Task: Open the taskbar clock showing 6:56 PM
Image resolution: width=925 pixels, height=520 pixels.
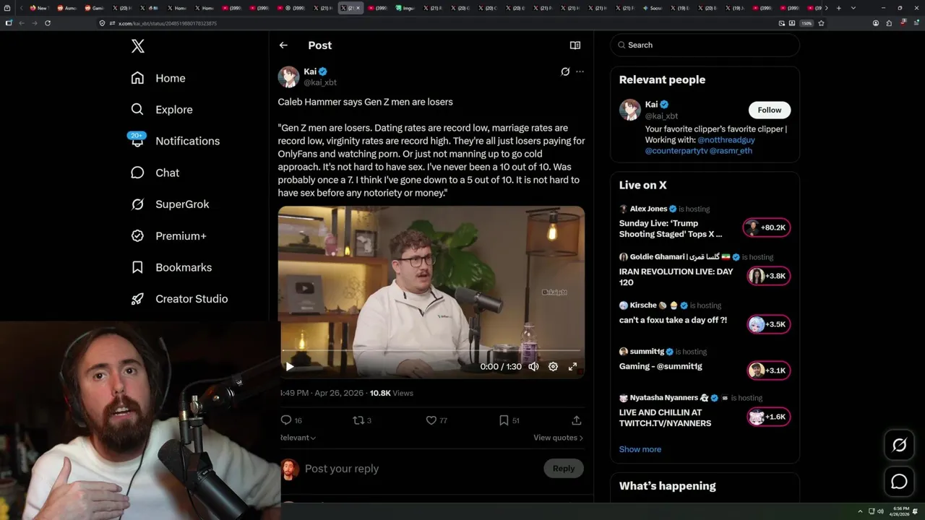Action: click(x=900, y=512)
